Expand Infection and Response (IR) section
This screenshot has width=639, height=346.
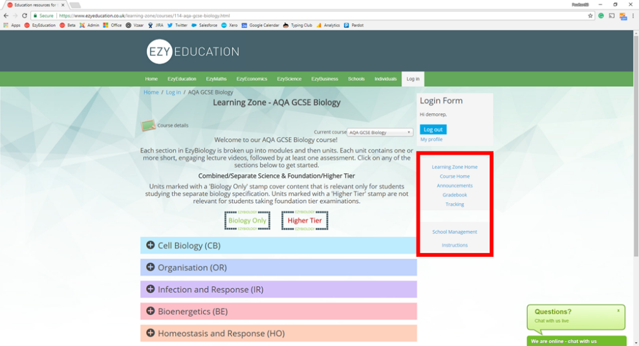click(x=278, y=289)
